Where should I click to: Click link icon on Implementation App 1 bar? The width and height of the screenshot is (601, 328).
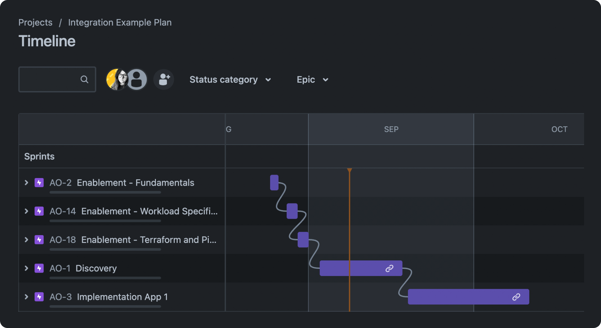(516, 297)
